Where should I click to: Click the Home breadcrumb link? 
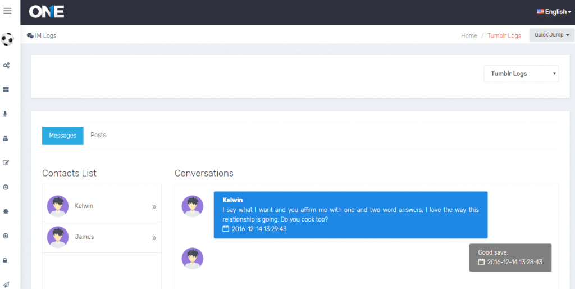click(x=469, y=35)
